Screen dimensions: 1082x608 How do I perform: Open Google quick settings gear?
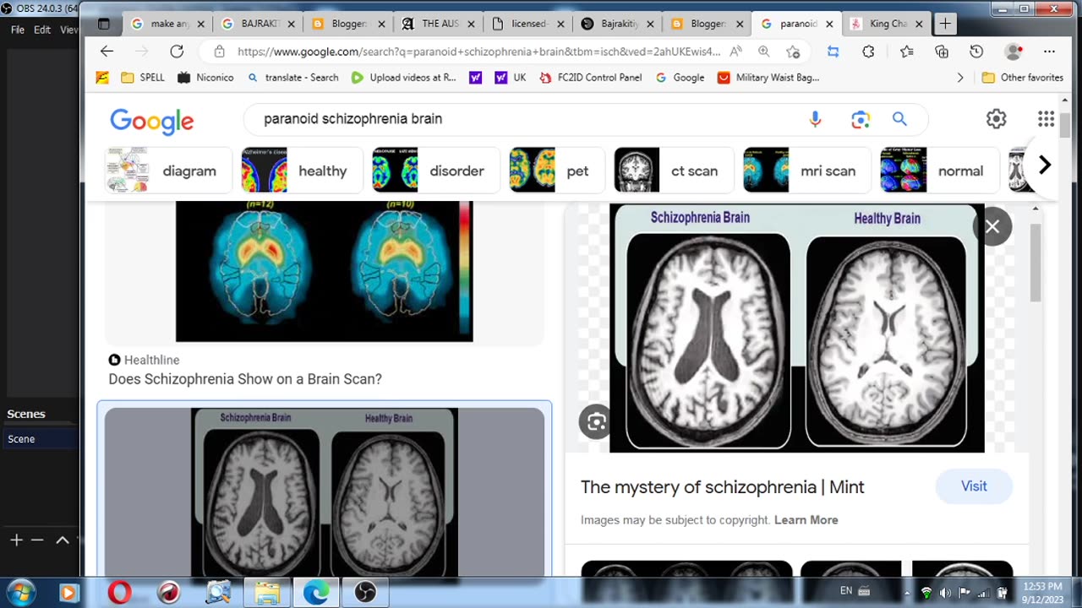996,119
